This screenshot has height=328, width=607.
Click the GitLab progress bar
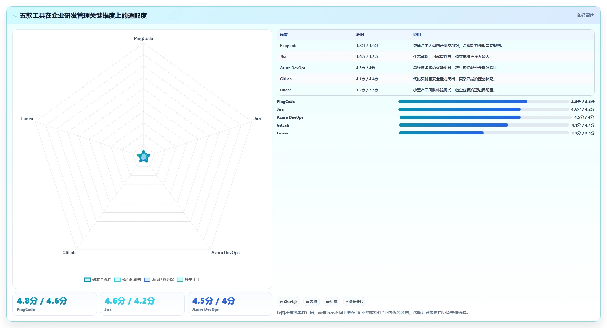(484, 125)
